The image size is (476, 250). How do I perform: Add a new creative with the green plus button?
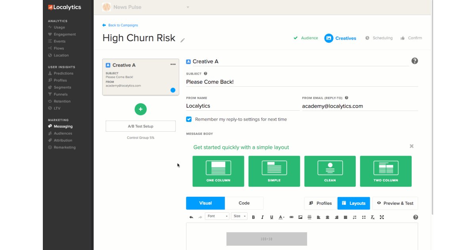click(x=140, y=109)
